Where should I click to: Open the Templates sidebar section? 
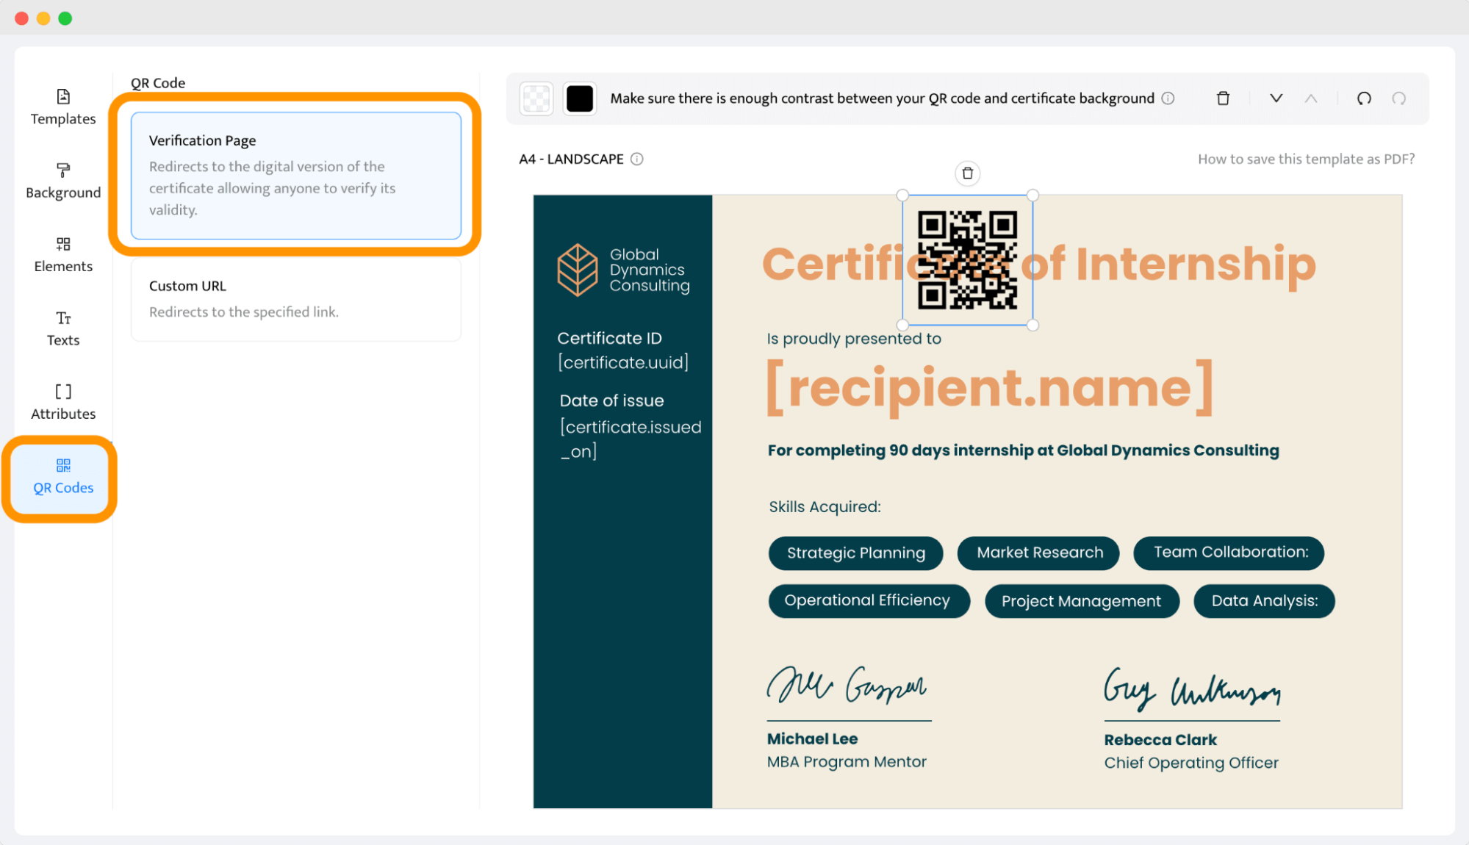click(x=63, y=107)
